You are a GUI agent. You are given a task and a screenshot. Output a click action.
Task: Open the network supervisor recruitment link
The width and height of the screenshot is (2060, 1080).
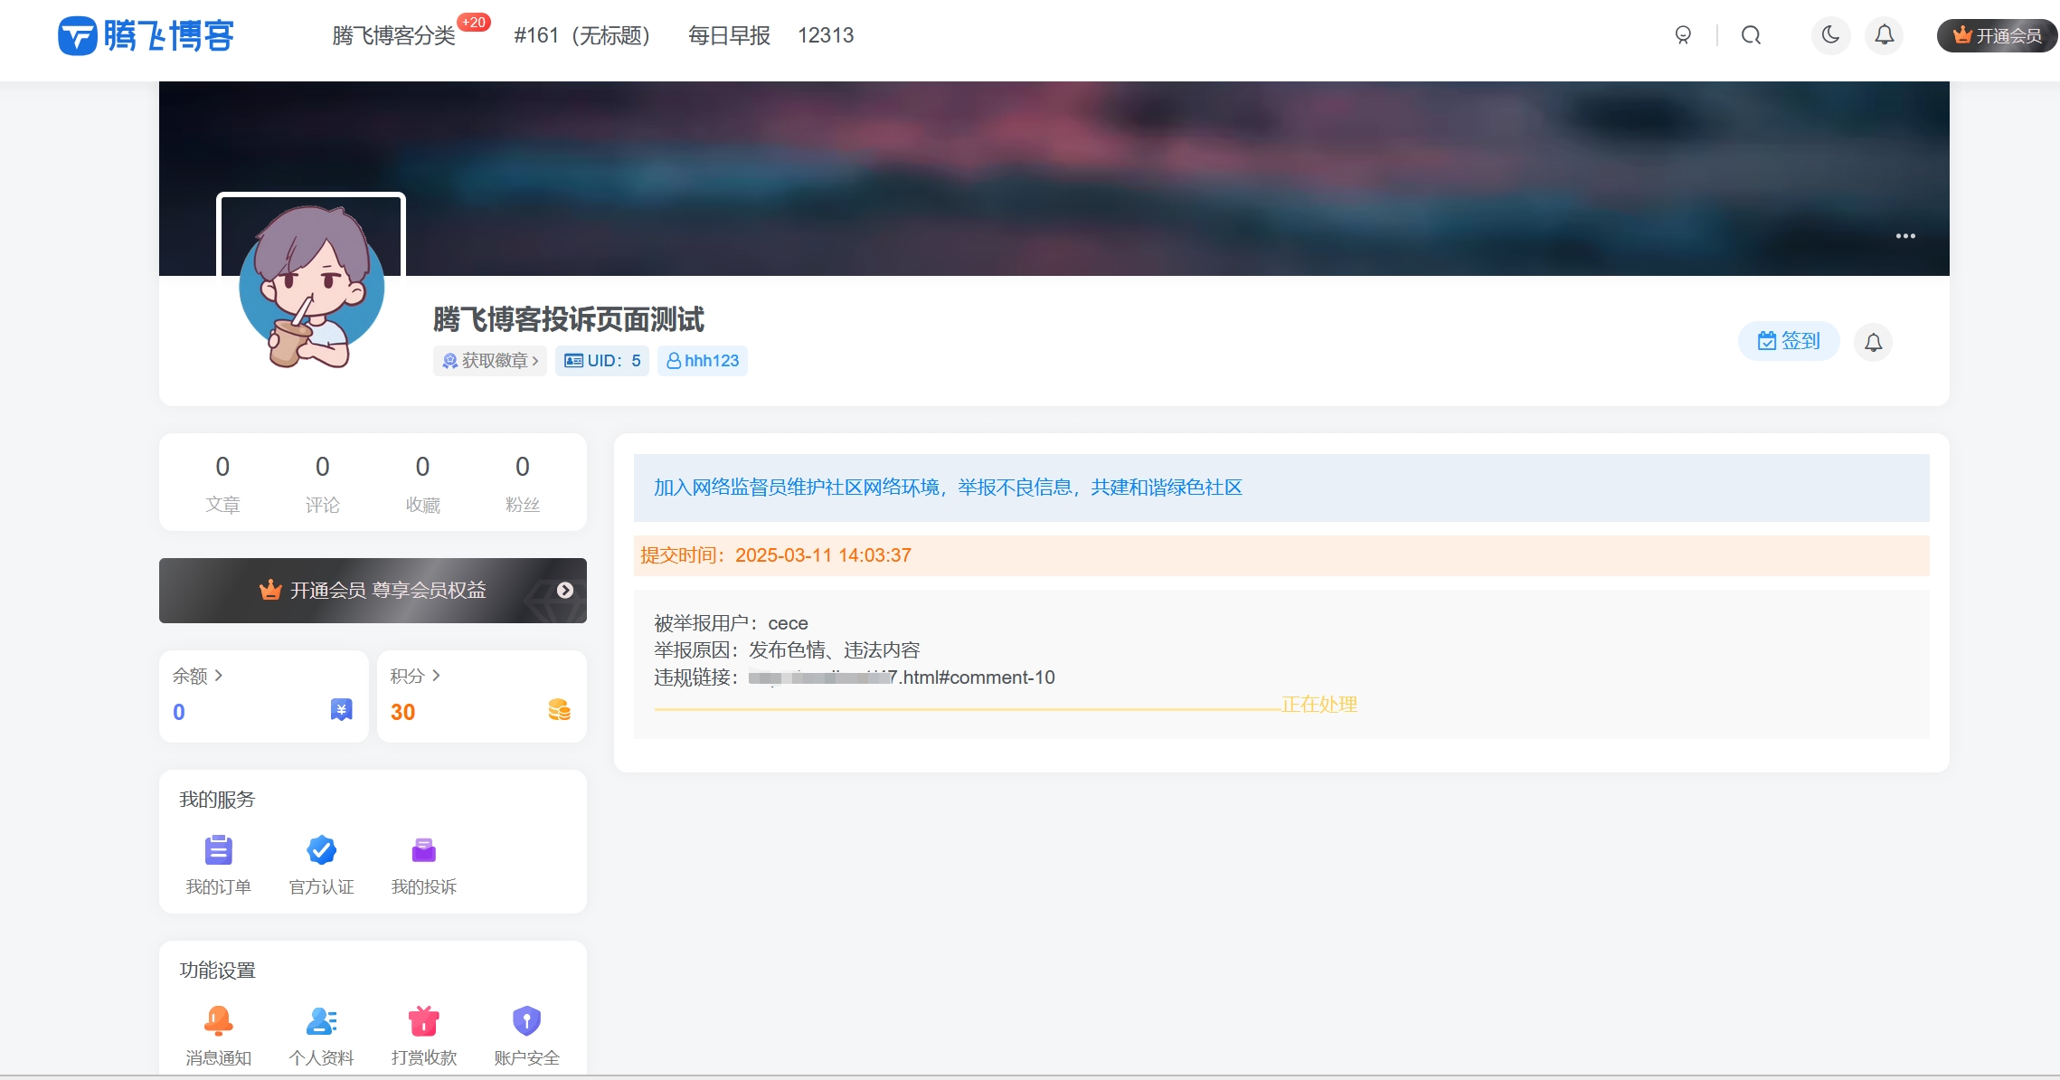point(946,488)
